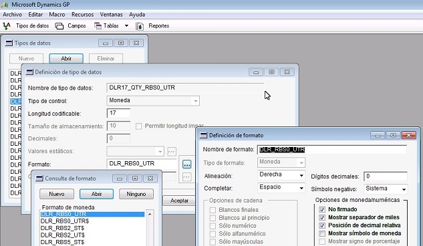Open the Recursos menu
423x246 pixels.
pos(82,15)
